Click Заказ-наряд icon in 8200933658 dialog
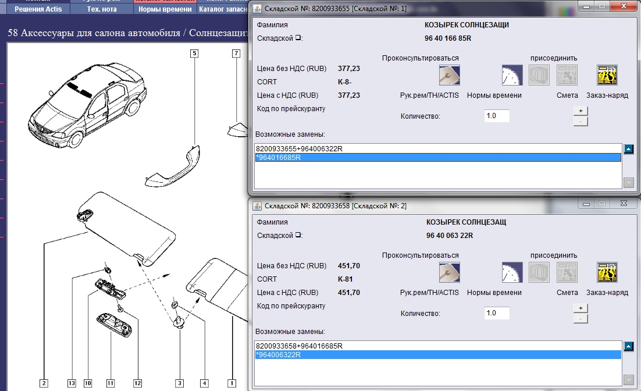This screenshot has height=391, width=641. pos(607,272)
